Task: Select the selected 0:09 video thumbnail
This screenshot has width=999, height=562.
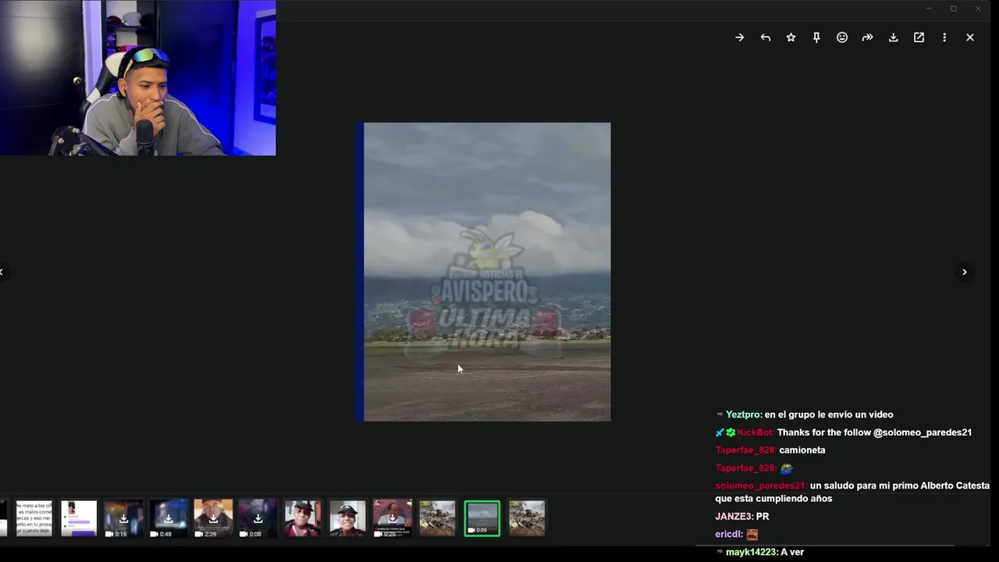Action: click(482, 518)
